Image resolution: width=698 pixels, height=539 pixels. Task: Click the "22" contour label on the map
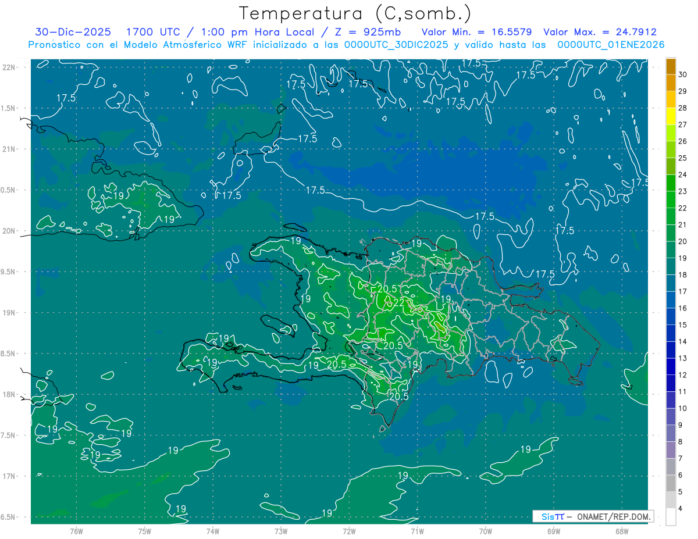(399, 302)
